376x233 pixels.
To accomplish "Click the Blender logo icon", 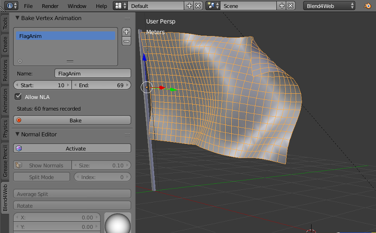I will tap(368, 6).
